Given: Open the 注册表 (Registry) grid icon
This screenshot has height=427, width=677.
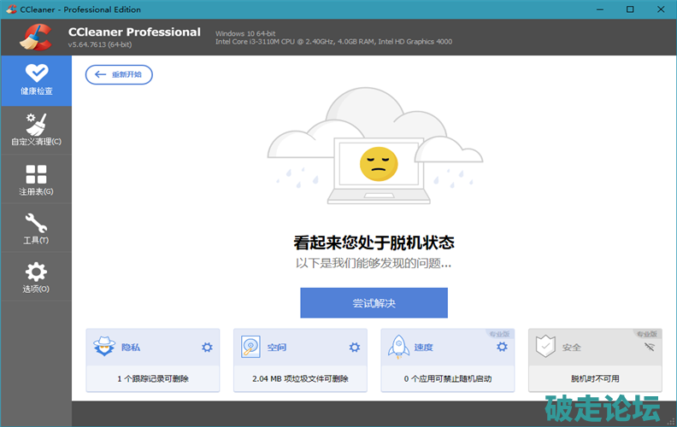Looking at the screenshot, I should [x=36, y=175].
